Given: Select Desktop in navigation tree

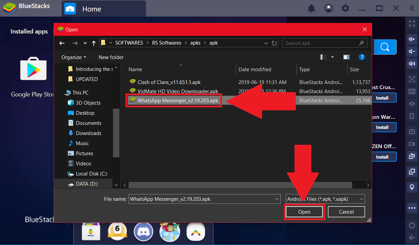Looking at the screenshot, I should tap(85, 113).
